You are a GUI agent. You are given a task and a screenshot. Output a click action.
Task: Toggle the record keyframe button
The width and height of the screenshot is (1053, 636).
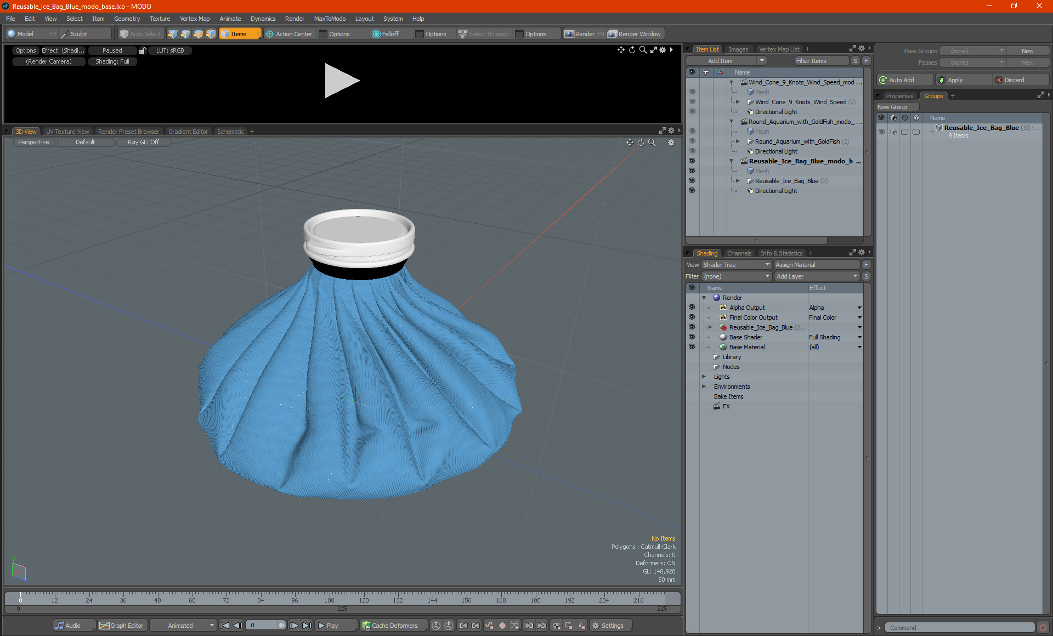coord(502,626)
